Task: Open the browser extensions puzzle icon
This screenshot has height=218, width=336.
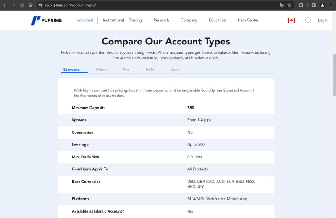Action: tap(301, 5)
